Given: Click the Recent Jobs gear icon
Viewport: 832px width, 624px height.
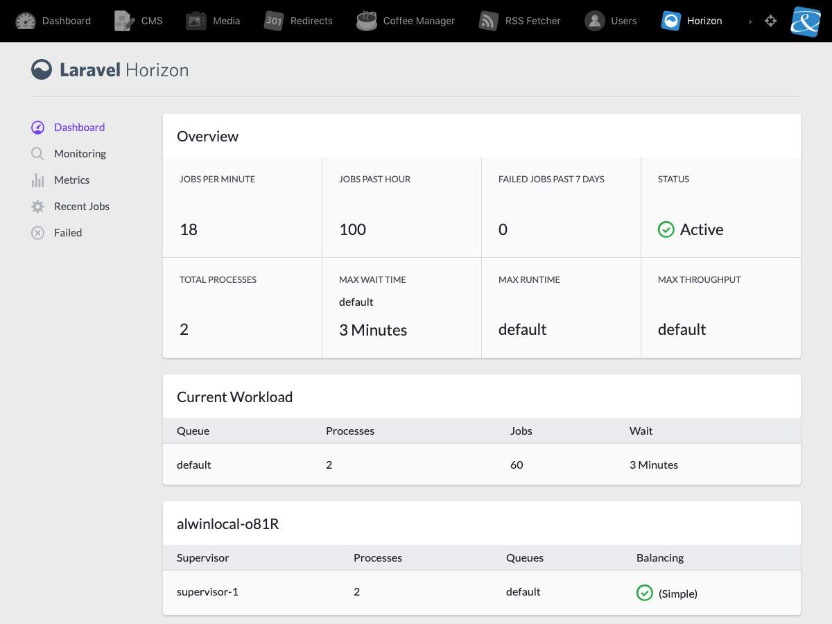Looking at the screenshot, I should tap(38, 207).
